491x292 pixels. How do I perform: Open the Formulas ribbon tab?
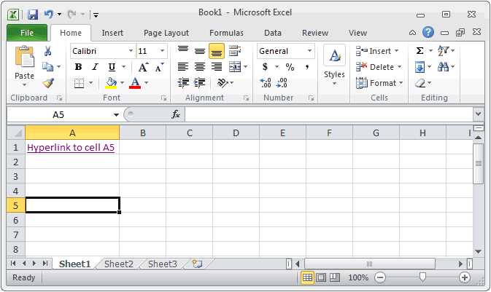(x=226, y=33)
